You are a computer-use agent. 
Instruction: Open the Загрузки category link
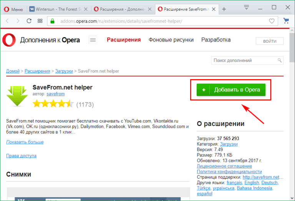coord(229,144)
